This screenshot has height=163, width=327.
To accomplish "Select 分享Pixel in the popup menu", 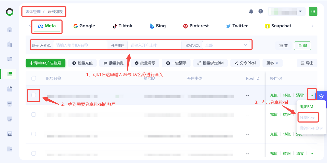I will tap(308, 117).
